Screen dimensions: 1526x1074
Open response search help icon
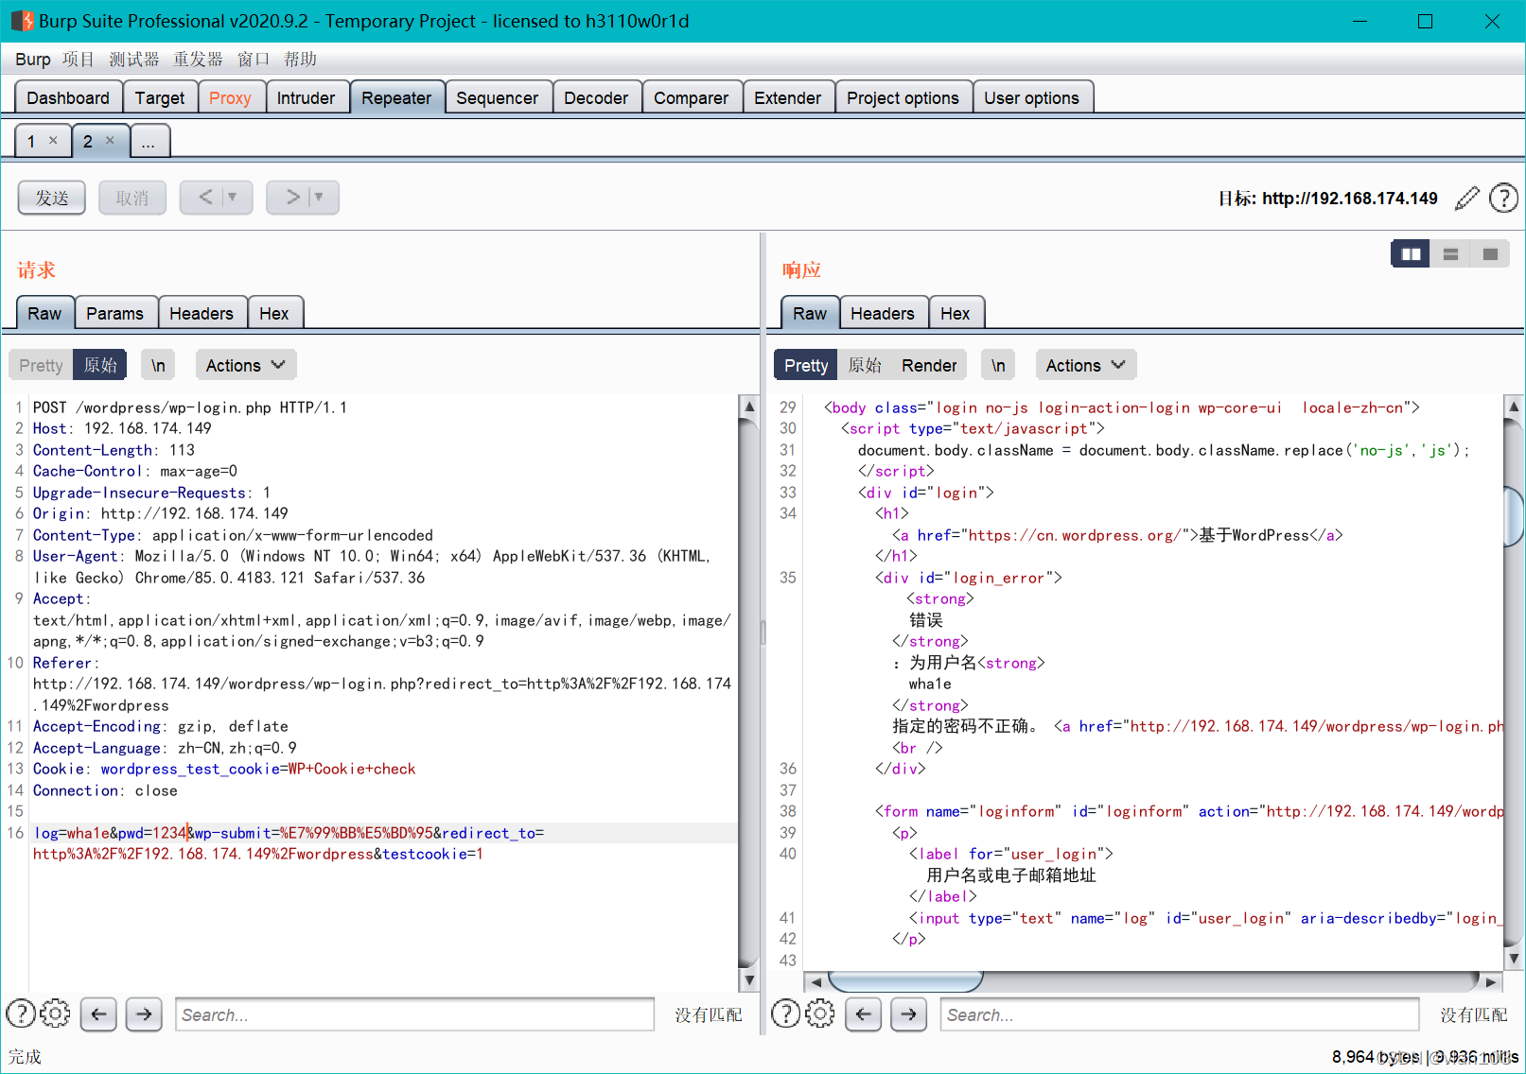tap(786, 1013)
